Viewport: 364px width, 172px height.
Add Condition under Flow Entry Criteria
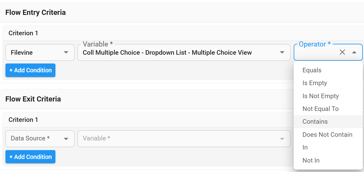30,70
